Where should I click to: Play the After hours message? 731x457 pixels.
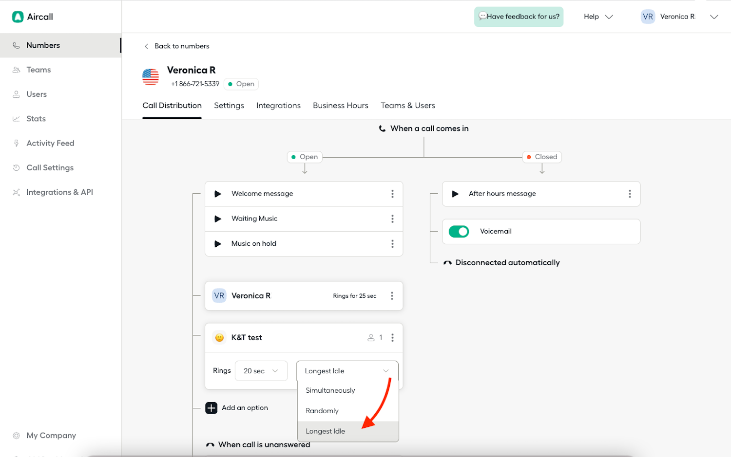455,194
